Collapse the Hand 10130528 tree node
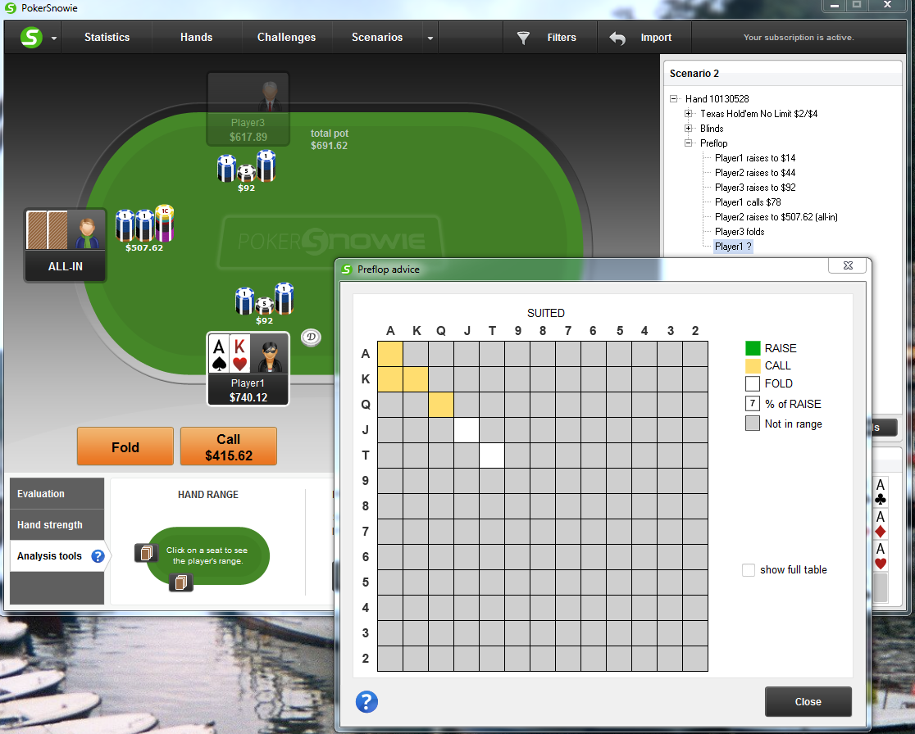 pos(673,99)
